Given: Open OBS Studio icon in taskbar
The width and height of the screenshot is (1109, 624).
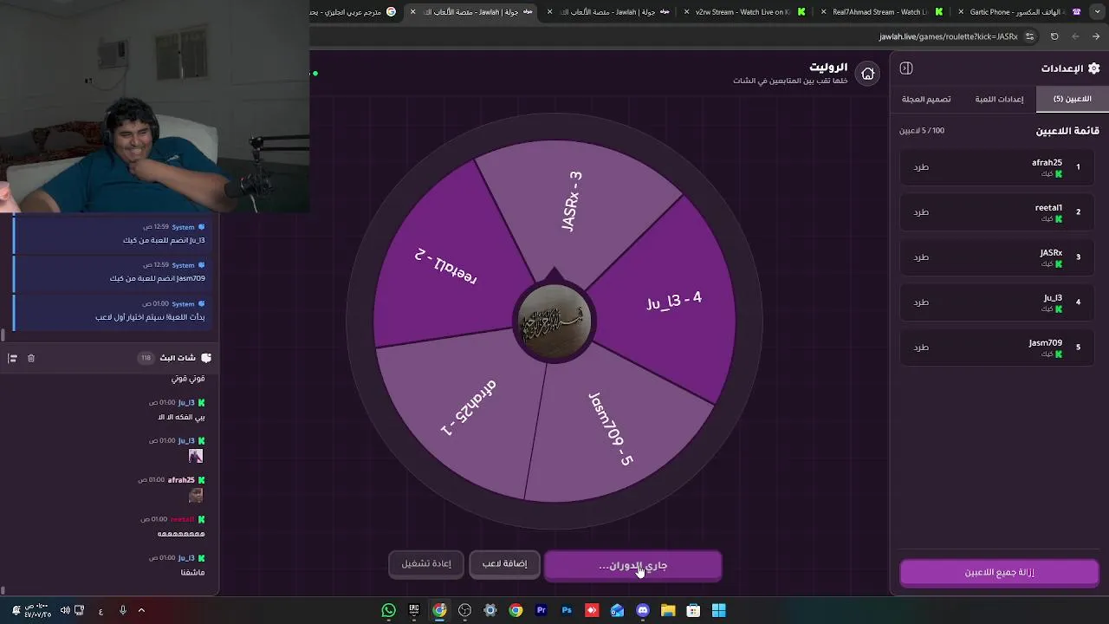Looking at the screenshot, I should tap(465, 610).
